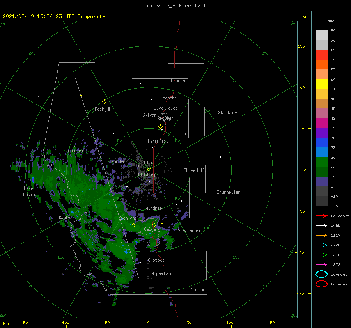Click the cyan current ellipse legend icon
The height and width of the screenshot is (328, 351).
click(321, 274)
